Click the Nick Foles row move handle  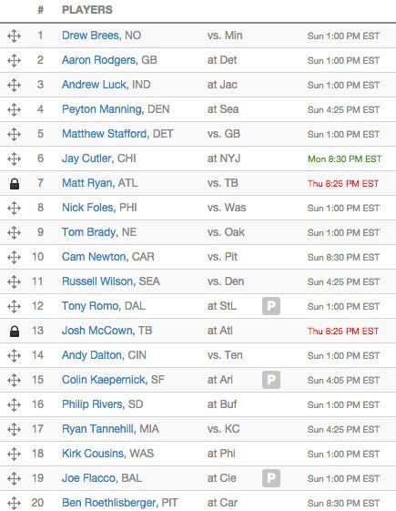[x=14, y=208]
